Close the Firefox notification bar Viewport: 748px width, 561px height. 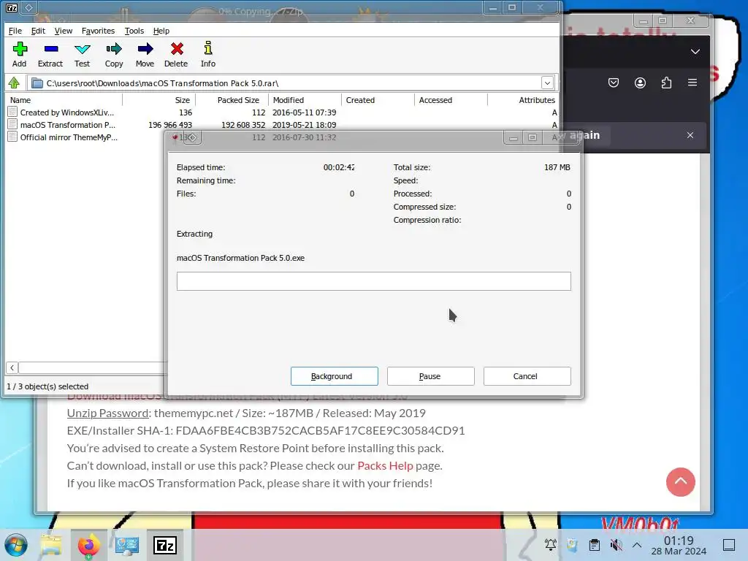coord(690,135)
